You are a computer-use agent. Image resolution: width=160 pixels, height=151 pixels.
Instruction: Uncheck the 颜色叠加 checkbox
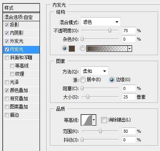[7, 91]
